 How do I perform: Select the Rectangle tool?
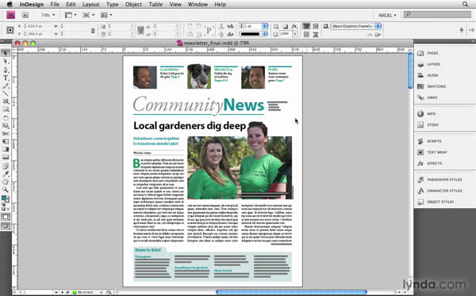6,109
